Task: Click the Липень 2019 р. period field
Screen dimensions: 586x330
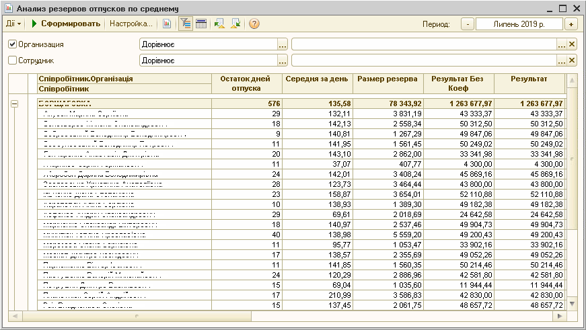Action: pyautogui.click(x=519, y=24)
